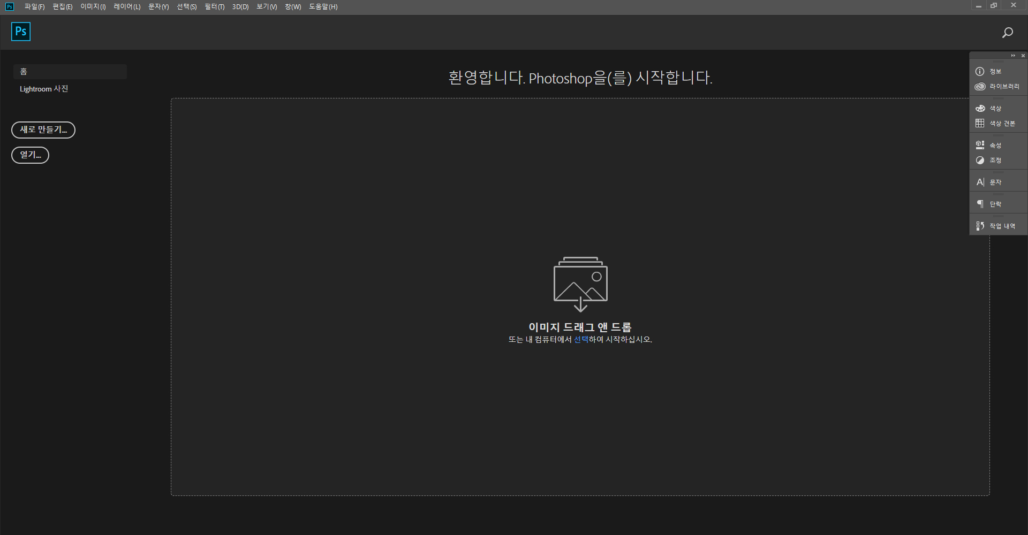Open the 문자 (Character) panel icon
This screenshot has width=1028, height=535.
click(980, 182)
